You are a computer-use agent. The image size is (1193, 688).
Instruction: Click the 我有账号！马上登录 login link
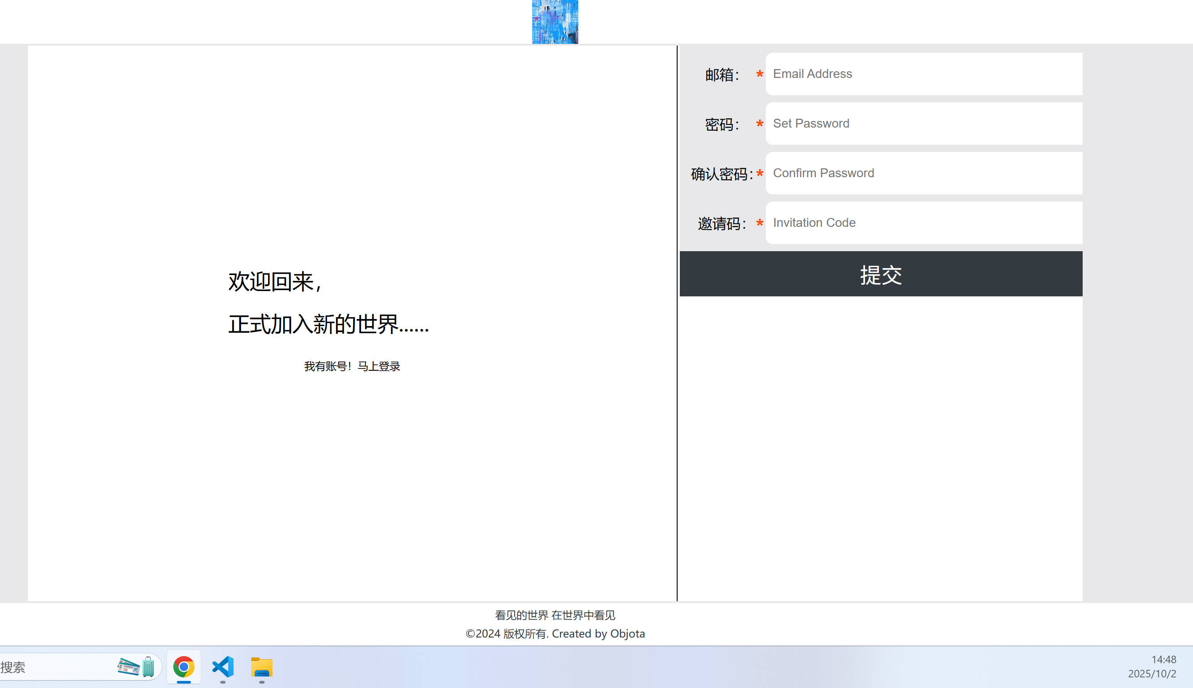pos(352,366)
